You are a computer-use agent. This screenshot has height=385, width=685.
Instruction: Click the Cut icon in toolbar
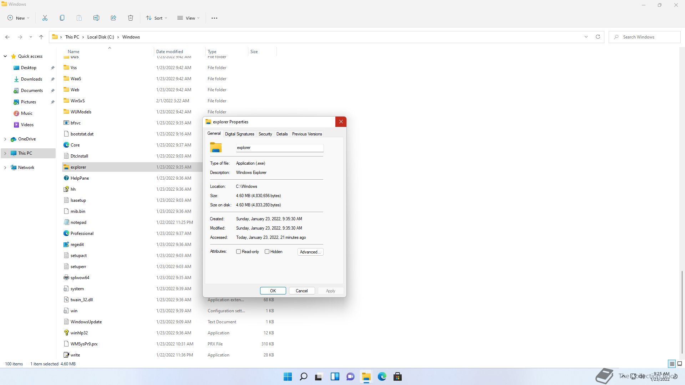(x=45, y=18)
